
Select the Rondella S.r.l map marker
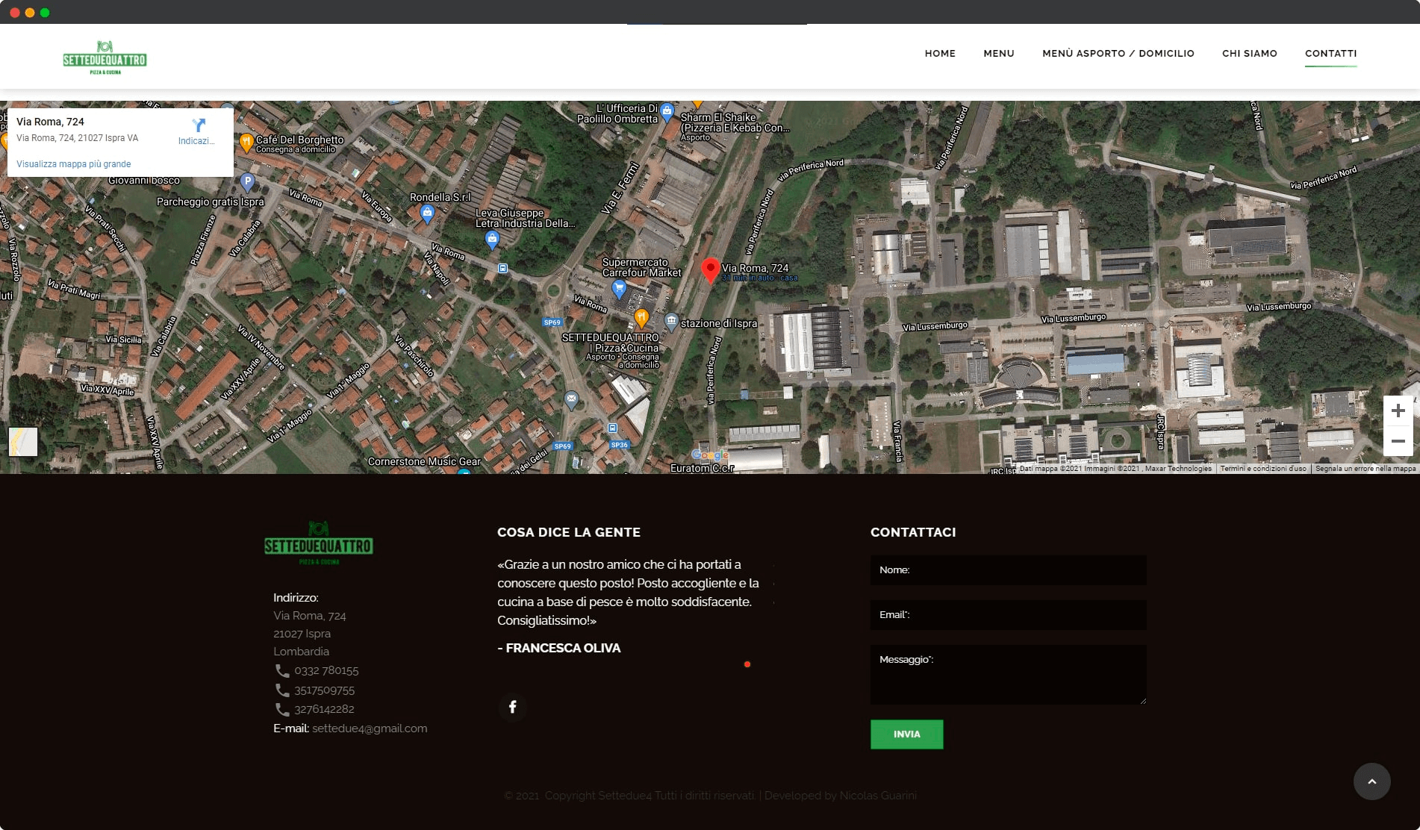click(427, 214)
